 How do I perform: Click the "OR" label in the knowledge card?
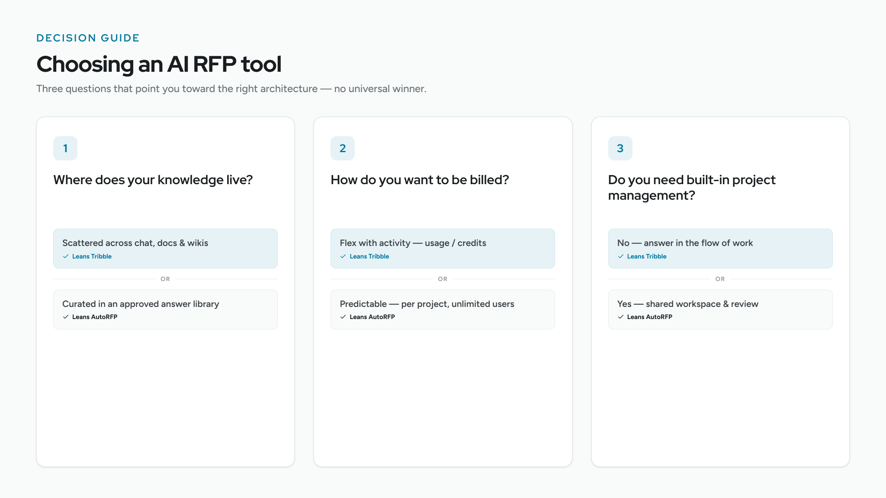click(165, 279)
